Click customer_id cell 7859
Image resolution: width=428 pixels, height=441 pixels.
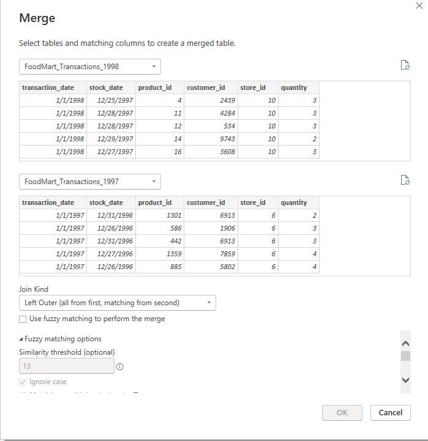click(211, 254)
